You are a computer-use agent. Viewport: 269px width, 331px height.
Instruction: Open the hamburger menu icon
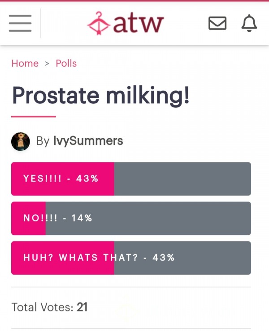pos(20,23)
